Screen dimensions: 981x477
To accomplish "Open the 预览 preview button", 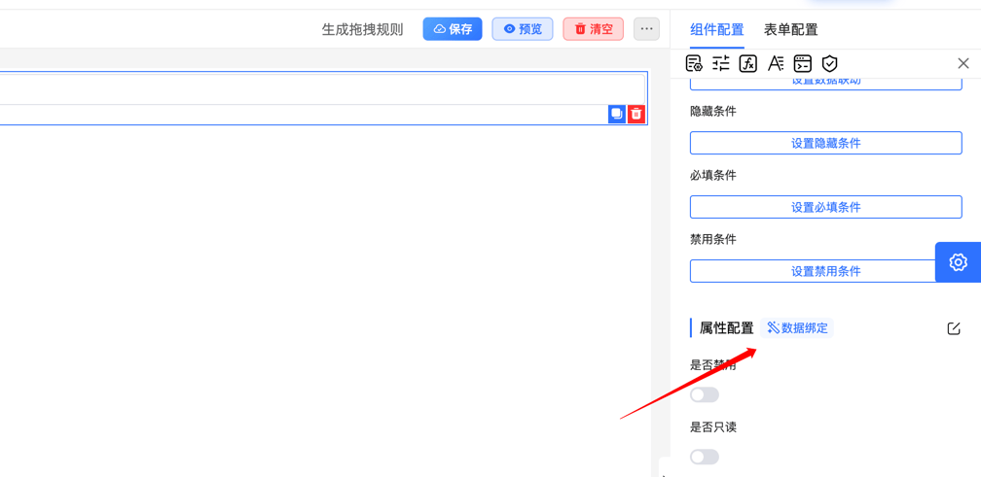I will 523,29.
